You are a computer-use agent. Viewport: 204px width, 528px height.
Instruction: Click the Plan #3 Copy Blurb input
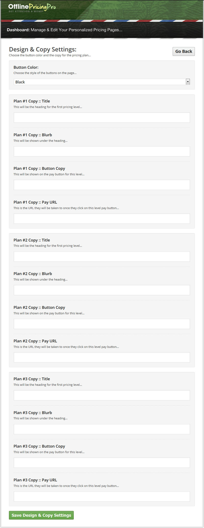[102, 429]
